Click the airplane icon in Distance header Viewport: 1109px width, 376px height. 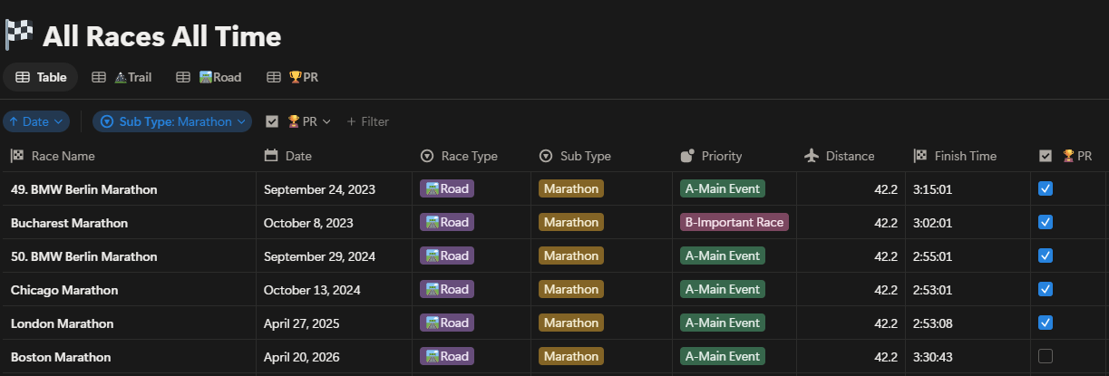tap(812, 156)
